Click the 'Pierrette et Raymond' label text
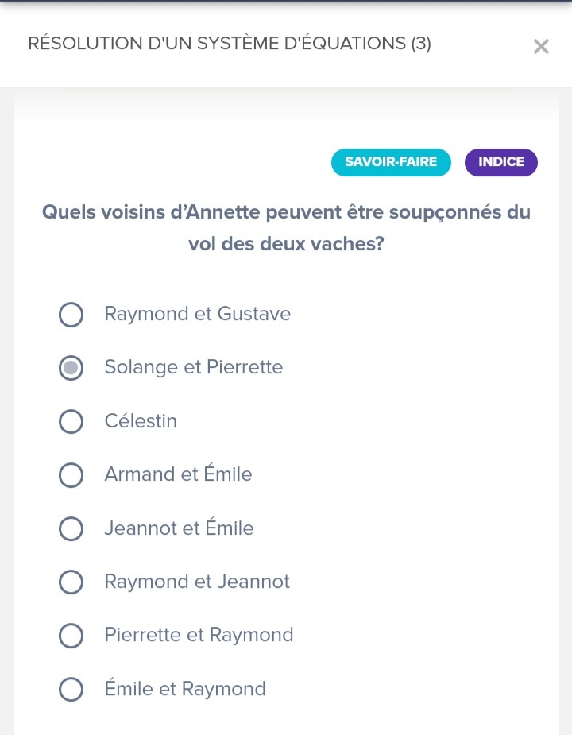Screen dimensions: 572x735 [x=199, y=635]
